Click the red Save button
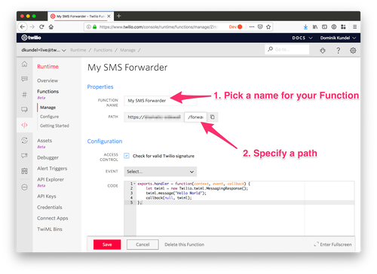This screenshot has height=274, width=377. (x=107, y=245)
